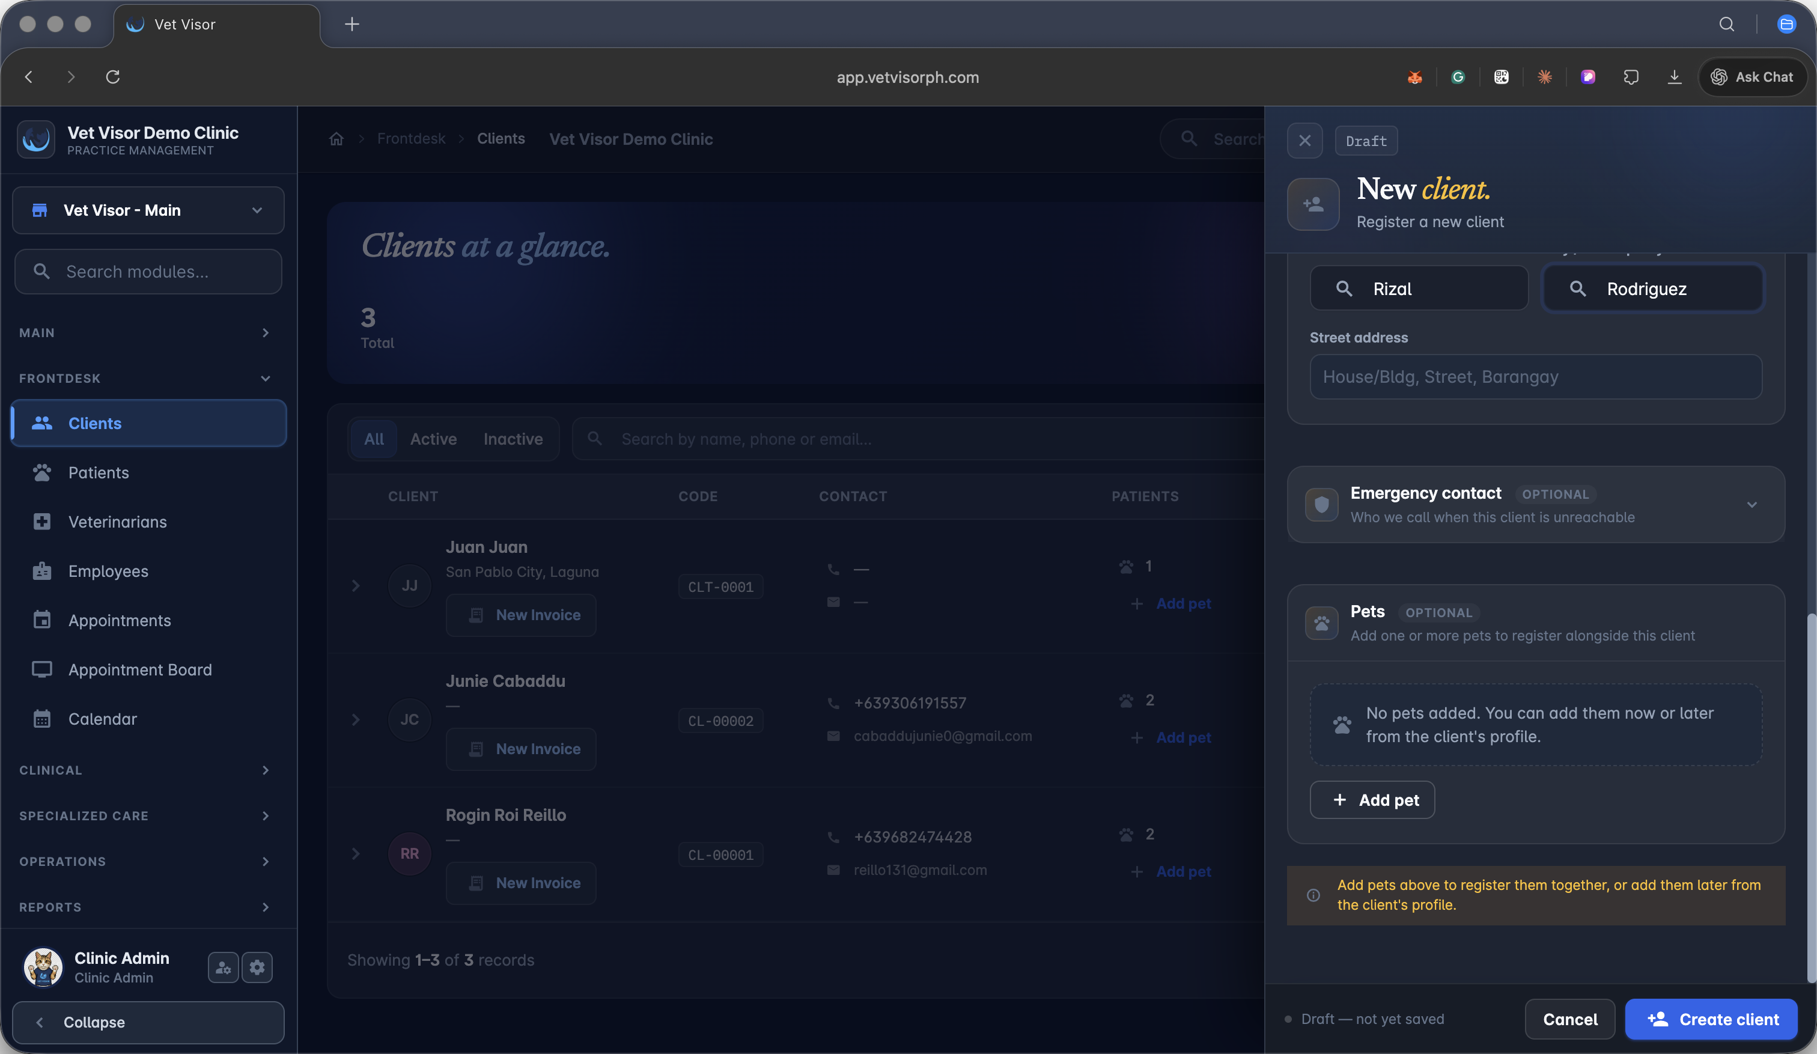Click the JJ avatar for Juan Juan
The image size is (1817, 1054).
[410, 585]
